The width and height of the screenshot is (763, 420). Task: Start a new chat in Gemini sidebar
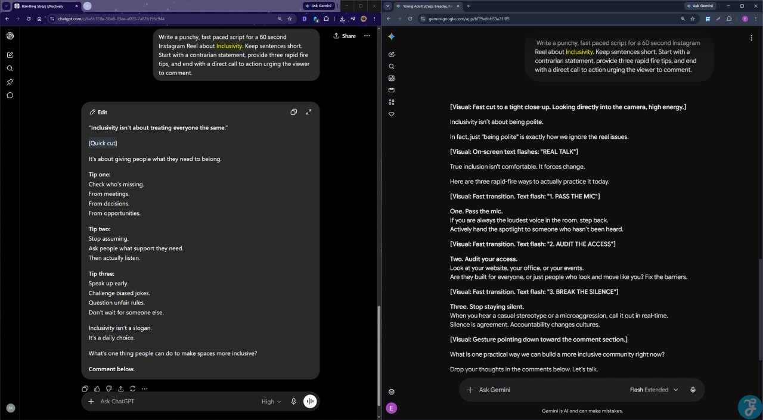coord(392,54)
